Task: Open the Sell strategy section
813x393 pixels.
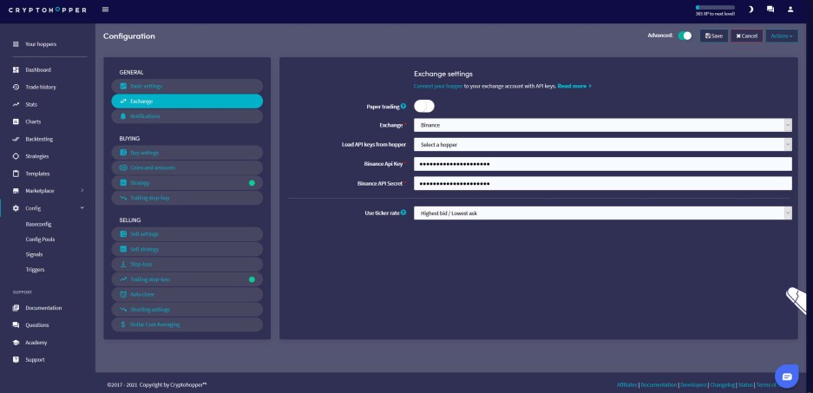Action: (x=187, y=249)
